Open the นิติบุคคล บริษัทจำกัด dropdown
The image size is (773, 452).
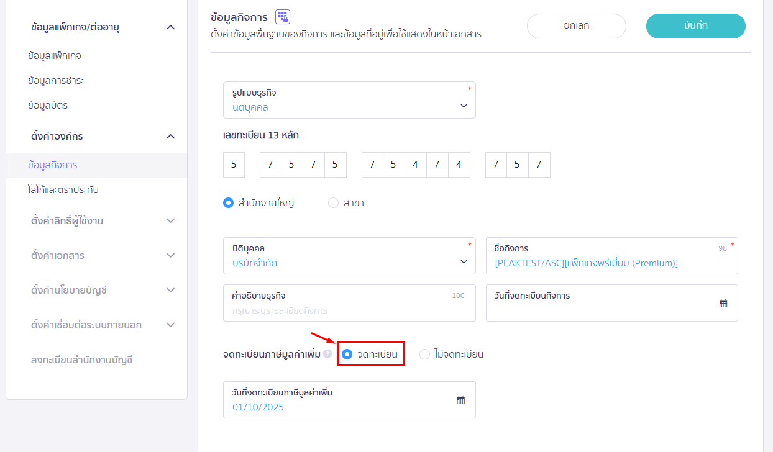[349, 256]
